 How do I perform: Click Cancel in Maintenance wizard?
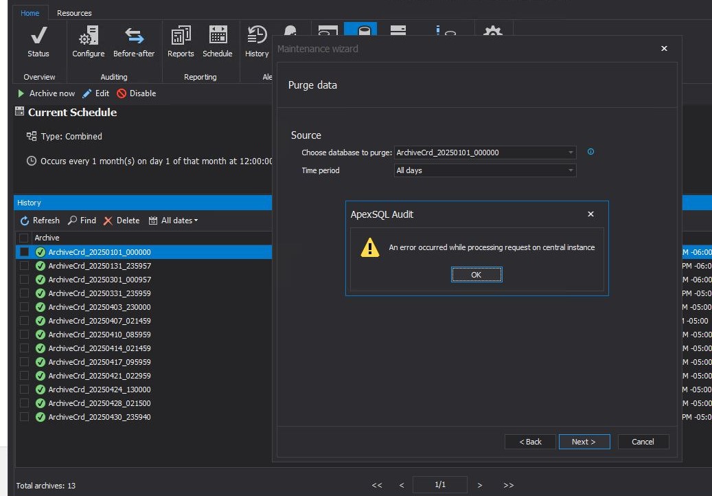[x=643, y=442]
